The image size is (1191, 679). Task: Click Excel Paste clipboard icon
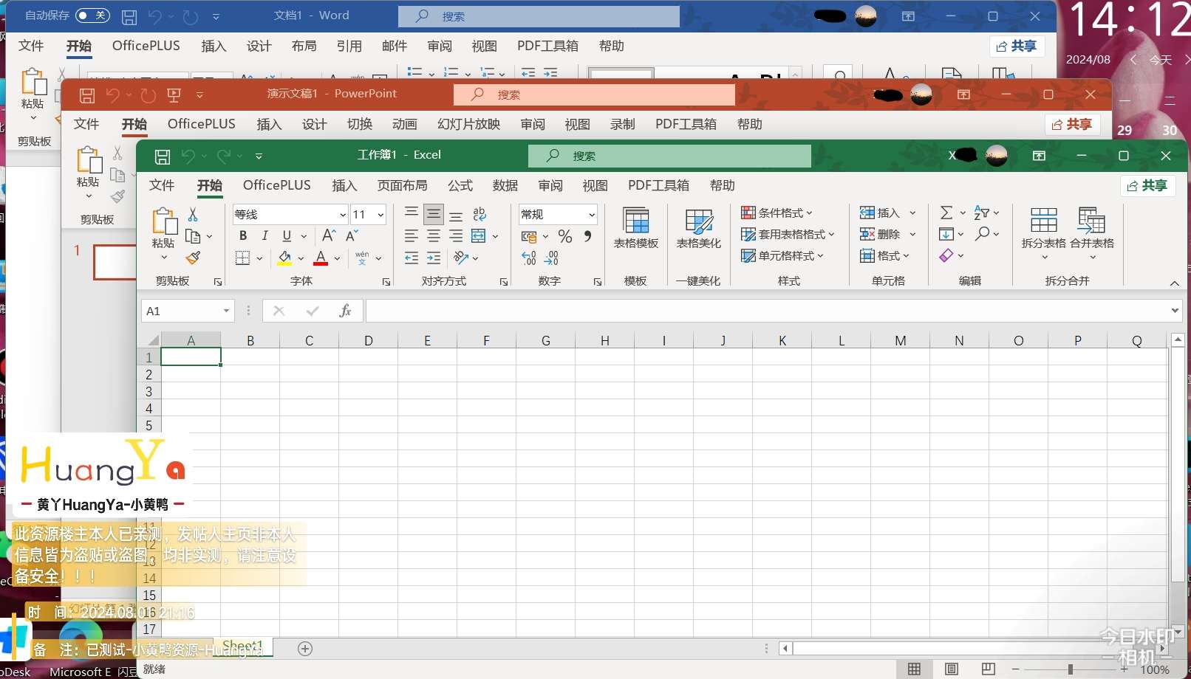[164, 221]
